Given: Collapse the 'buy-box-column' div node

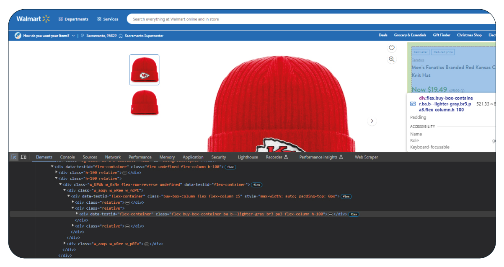Looking at the screenshot, I should point(69,196).
